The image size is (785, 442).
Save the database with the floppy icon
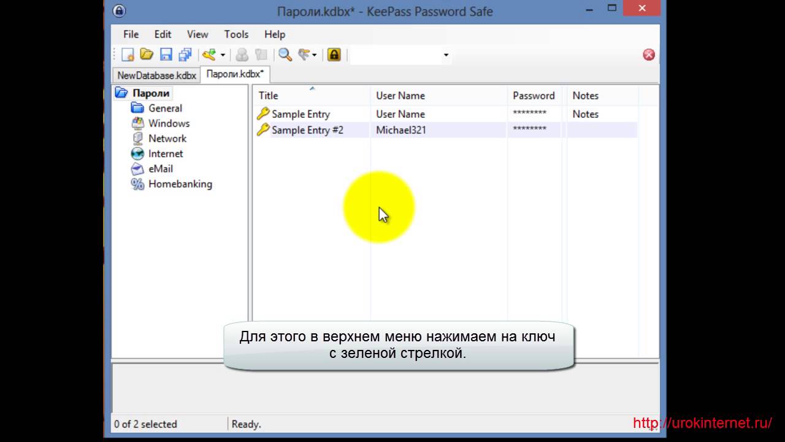(166, 55)
